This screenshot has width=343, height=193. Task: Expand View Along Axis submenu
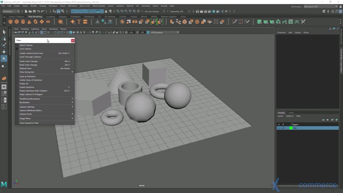click(x=45, y=72)
